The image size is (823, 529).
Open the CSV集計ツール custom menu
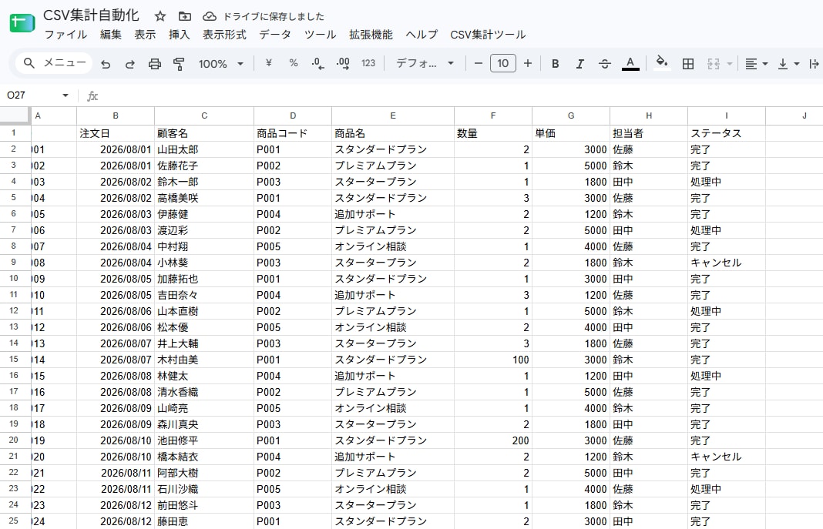(x=488, y=35)
